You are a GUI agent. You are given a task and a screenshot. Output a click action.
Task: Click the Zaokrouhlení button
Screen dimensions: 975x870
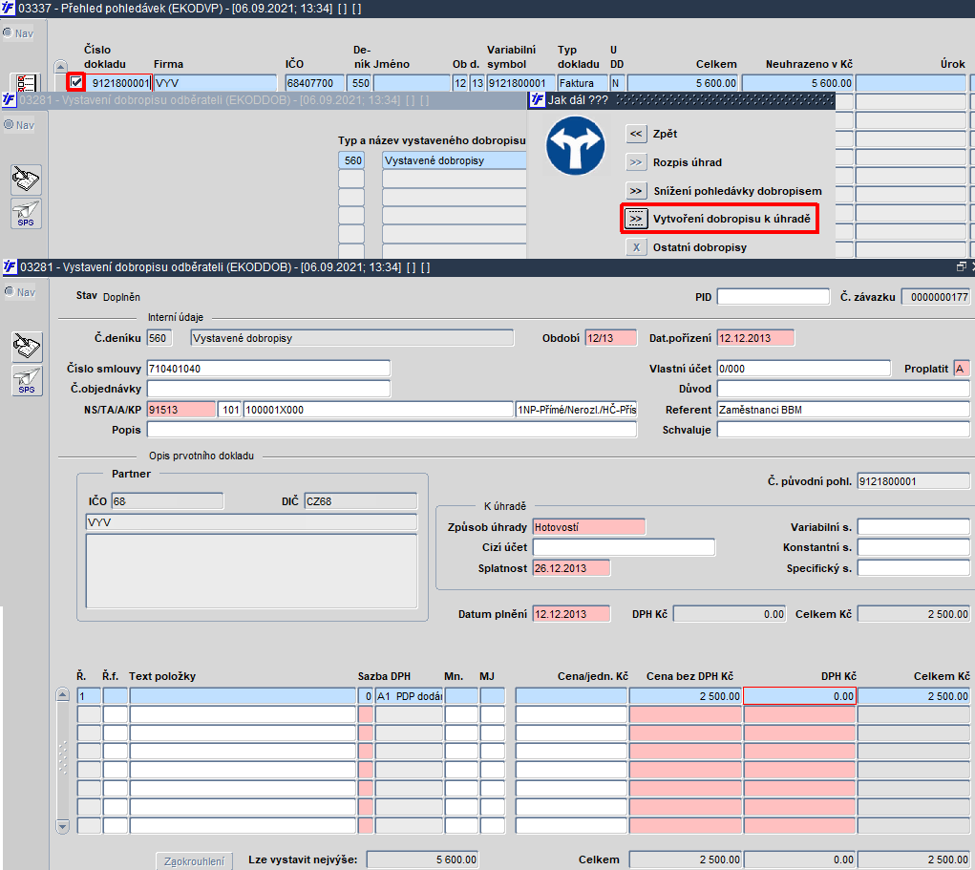[194, 861]
